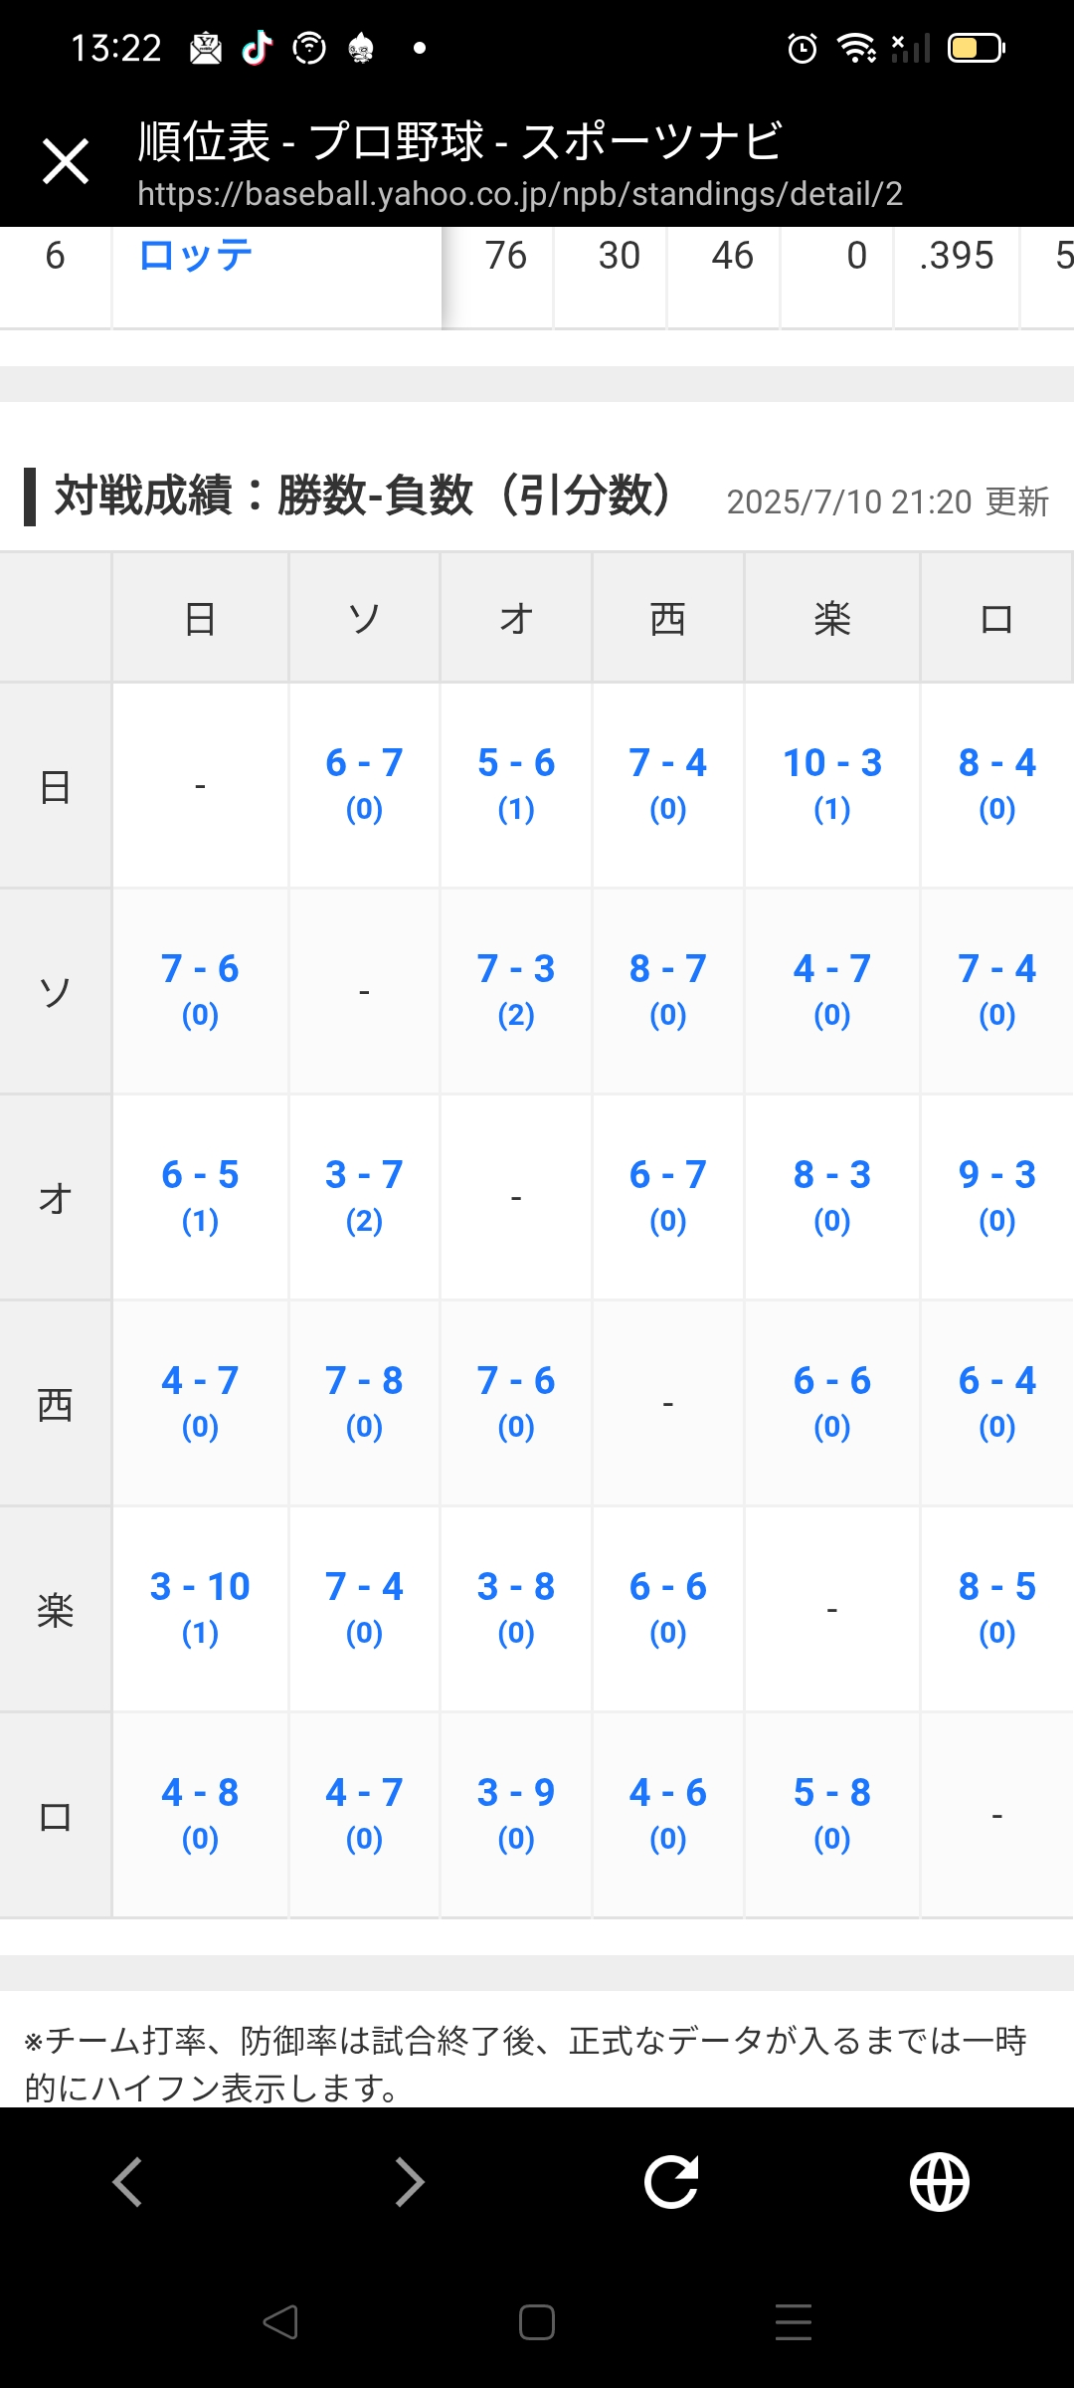Tap the 西 column header

pyautogui.click(x=668, y=619)
